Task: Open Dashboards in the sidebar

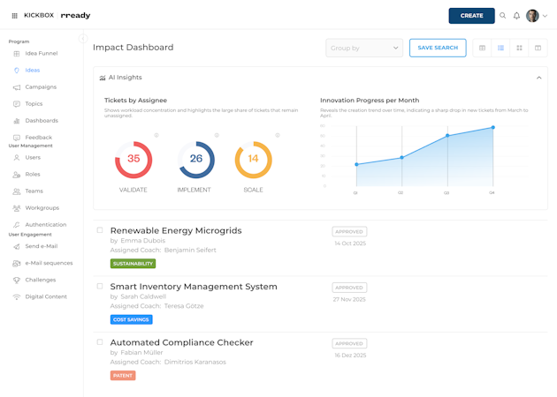Action: (42, 121)
